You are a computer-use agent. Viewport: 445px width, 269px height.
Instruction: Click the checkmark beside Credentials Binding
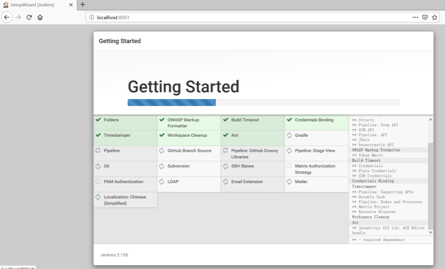(289, 120)
